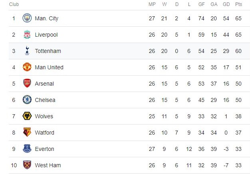Viewport: 250px width, 174px height.
Task: Open the Arsenal team name link
Action: click(x=44, y=84)
